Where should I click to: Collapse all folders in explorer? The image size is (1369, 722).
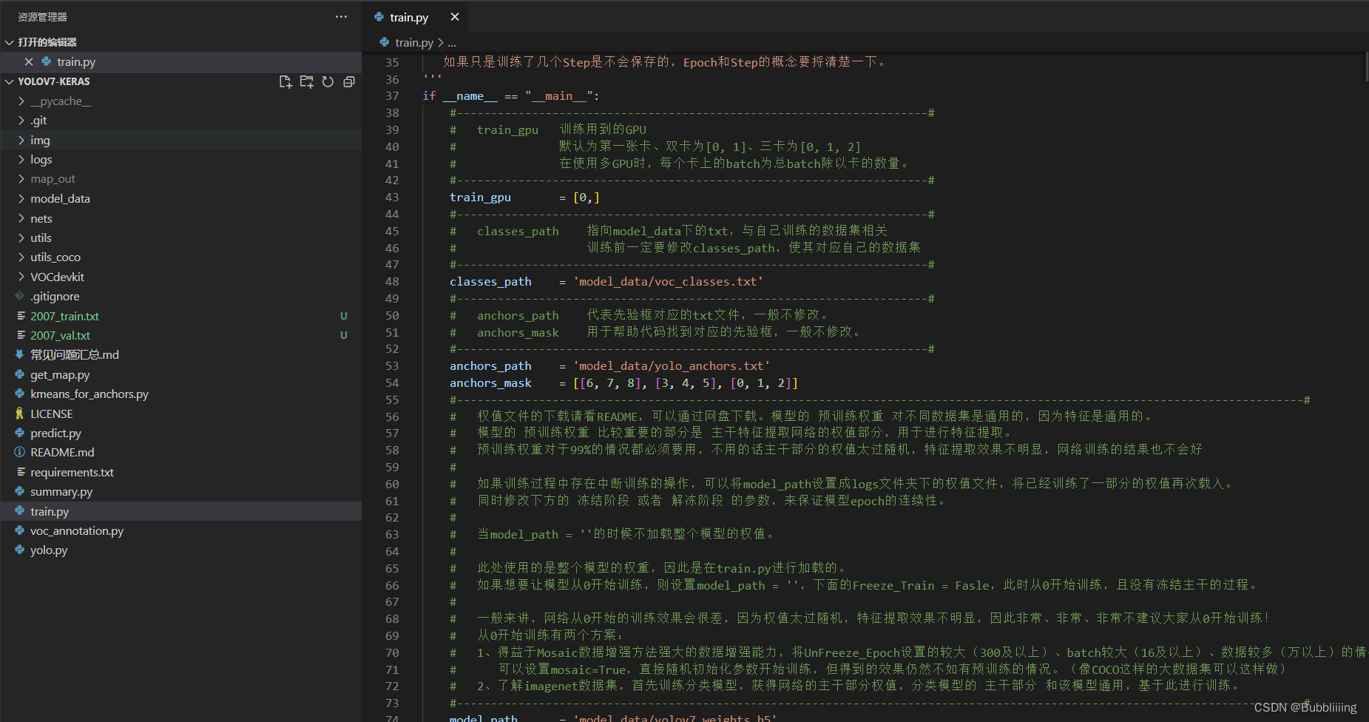pyautogui.click(x=349, y=81)
